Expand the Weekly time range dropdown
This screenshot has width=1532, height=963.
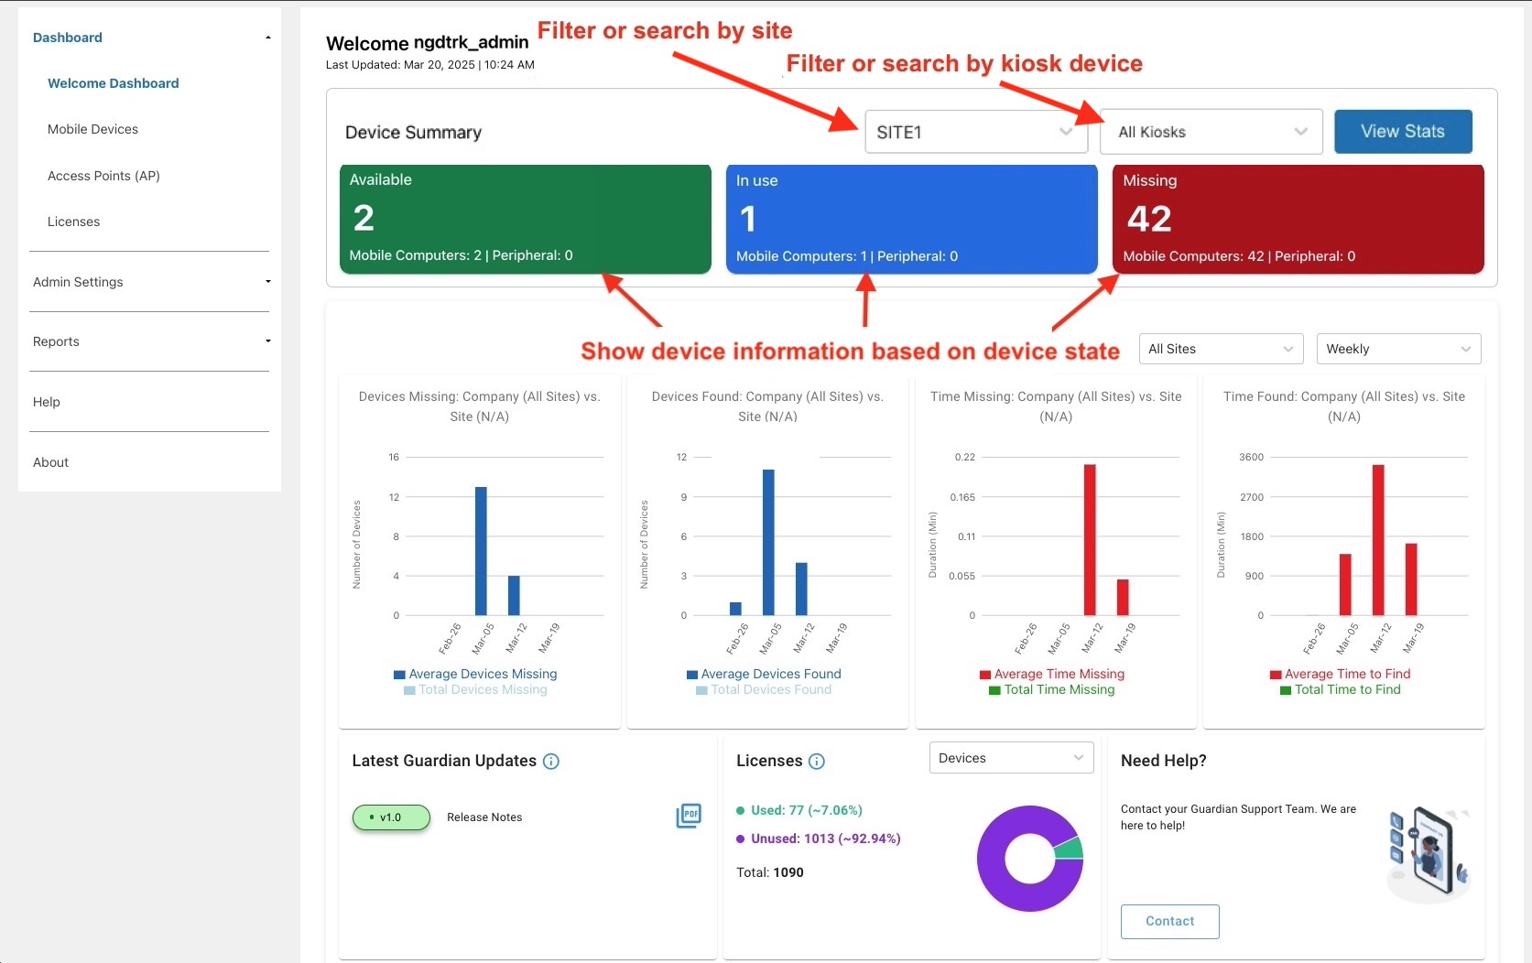click(1397, 350)
